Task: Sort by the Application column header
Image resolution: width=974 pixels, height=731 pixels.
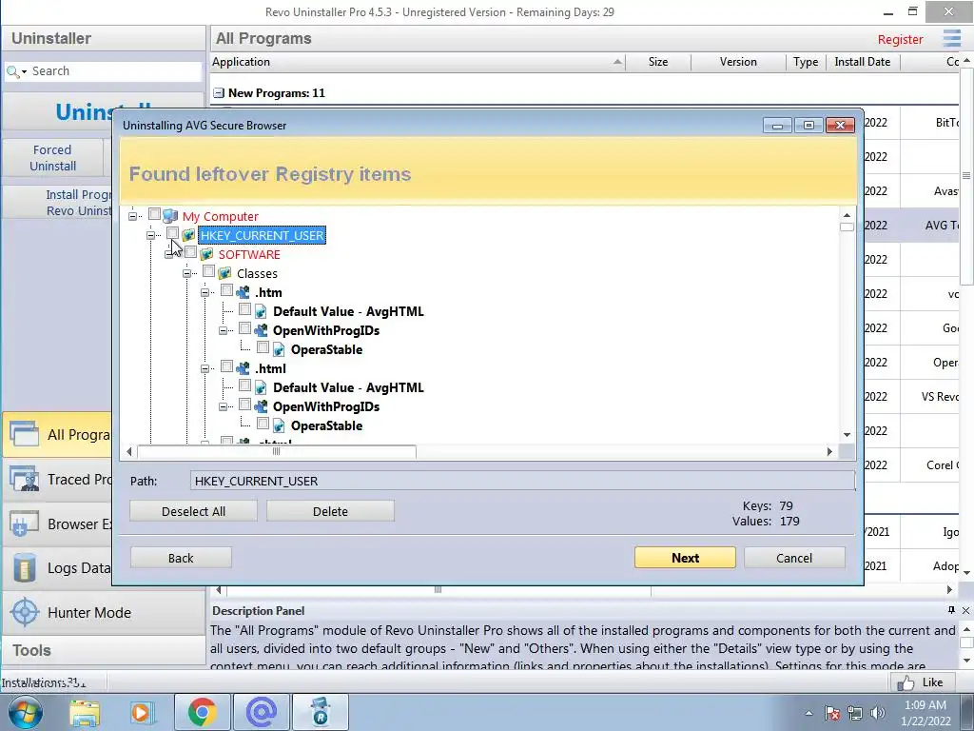Action: tap(418, 62)
